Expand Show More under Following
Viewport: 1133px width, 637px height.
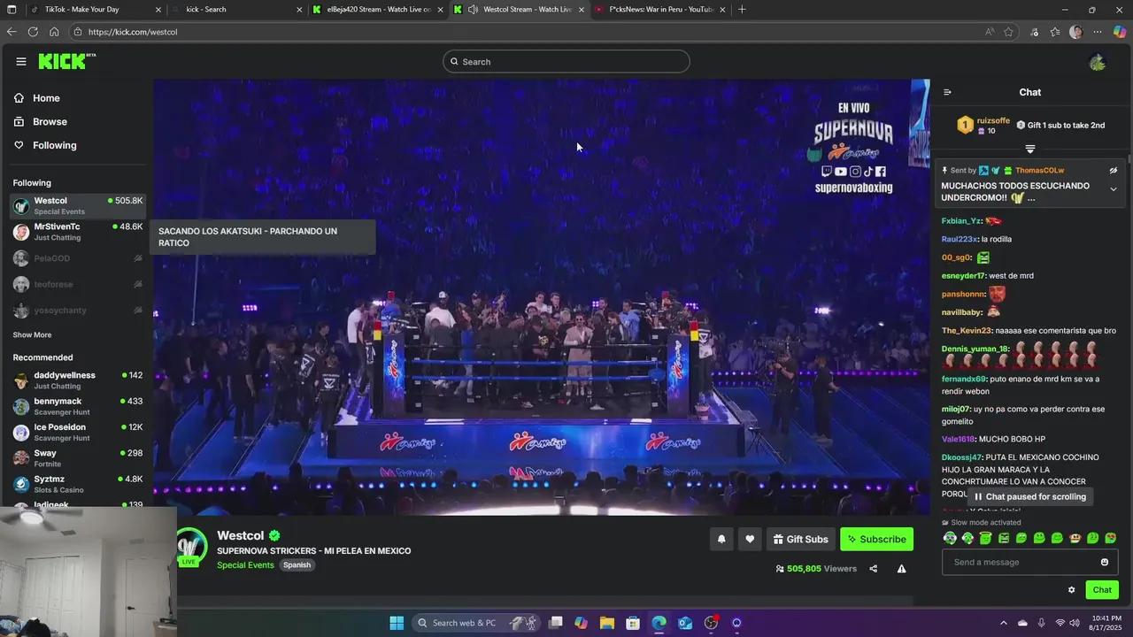click(32, 335)
